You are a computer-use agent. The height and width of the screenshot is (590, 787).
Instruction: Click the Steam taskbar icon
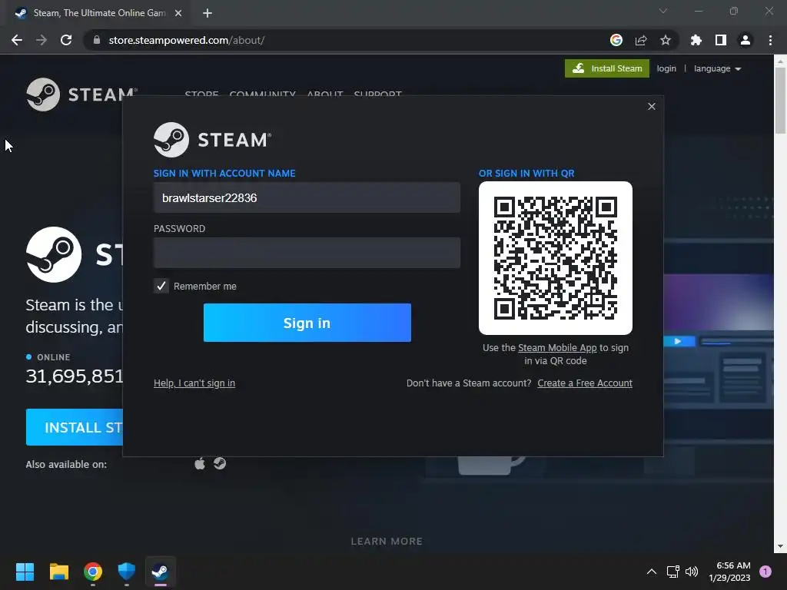click(161, 572)
